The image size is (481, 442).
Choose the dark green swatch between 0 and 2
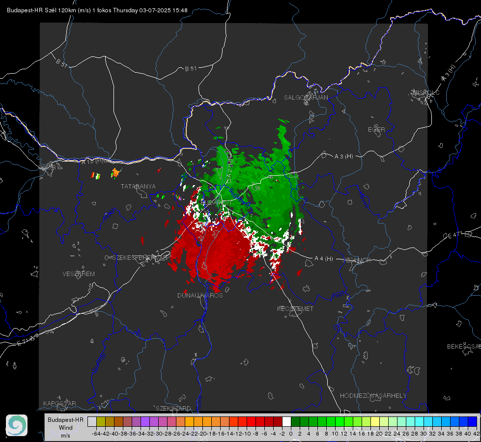[x=295, y=422]
